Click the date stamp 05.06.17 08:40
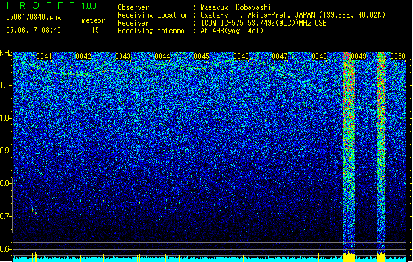 (x=33, y=30)
